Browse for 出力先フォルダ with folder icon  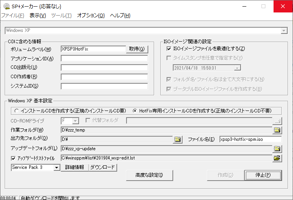click(177, 139)
